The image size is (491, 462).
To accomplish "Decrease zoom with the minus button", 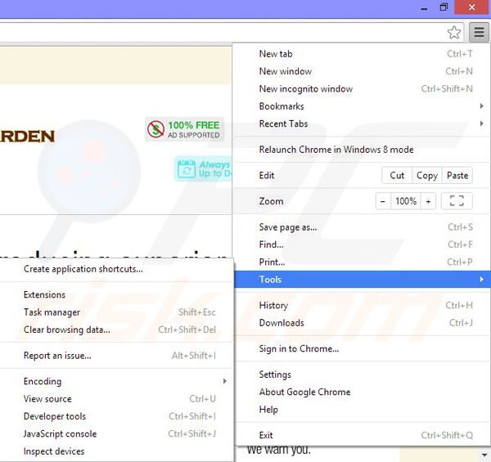I will point(383,201).
